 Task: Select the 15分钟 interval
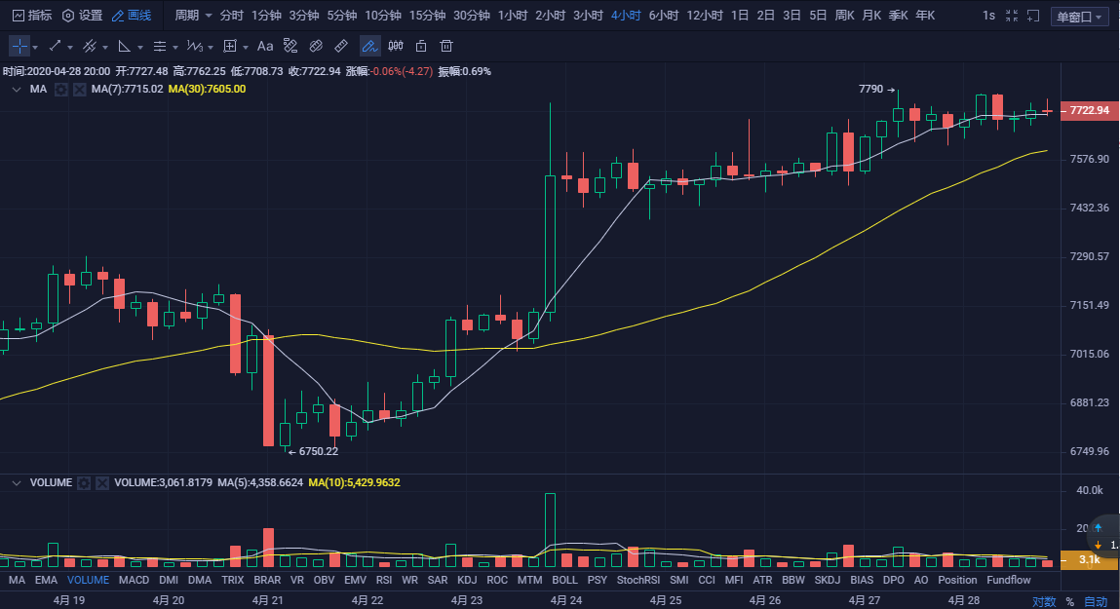coord(427,15)
